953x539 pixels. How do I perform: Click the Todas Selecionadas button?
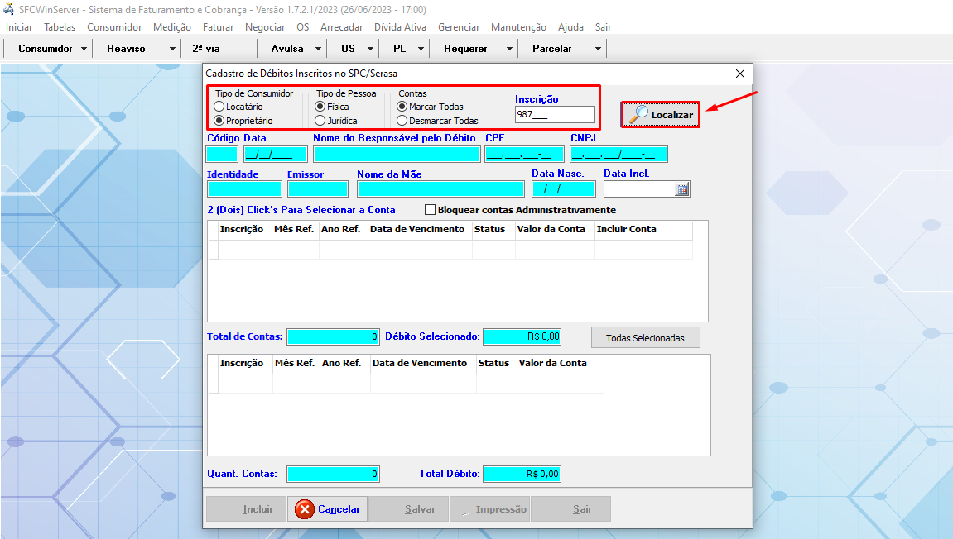pyautogui.click(x=645, y=337)
